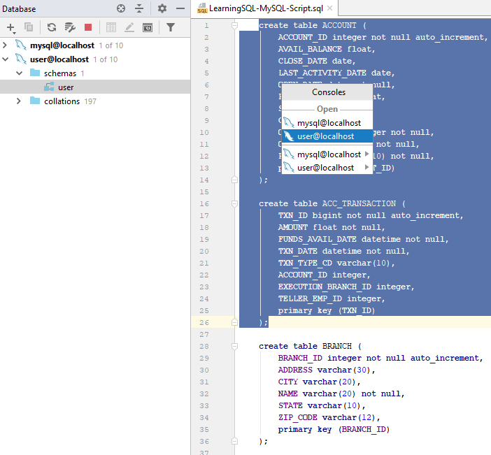Select highlighted user@localhost under Open in Consoles
Viewport: 491px width, 455px height.
tap(327, 136)
